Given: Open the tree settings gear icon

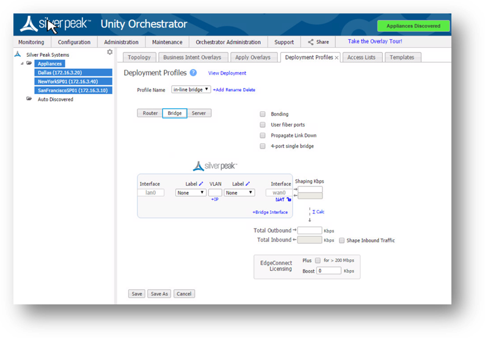Looking at the screenshot, I should coord(110,53).
